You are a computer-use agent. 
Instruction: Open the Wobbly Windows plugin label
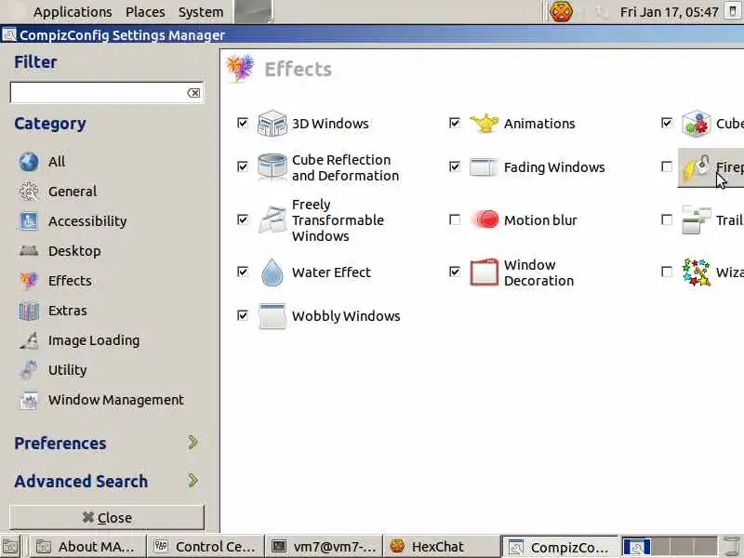coord(346,316)
